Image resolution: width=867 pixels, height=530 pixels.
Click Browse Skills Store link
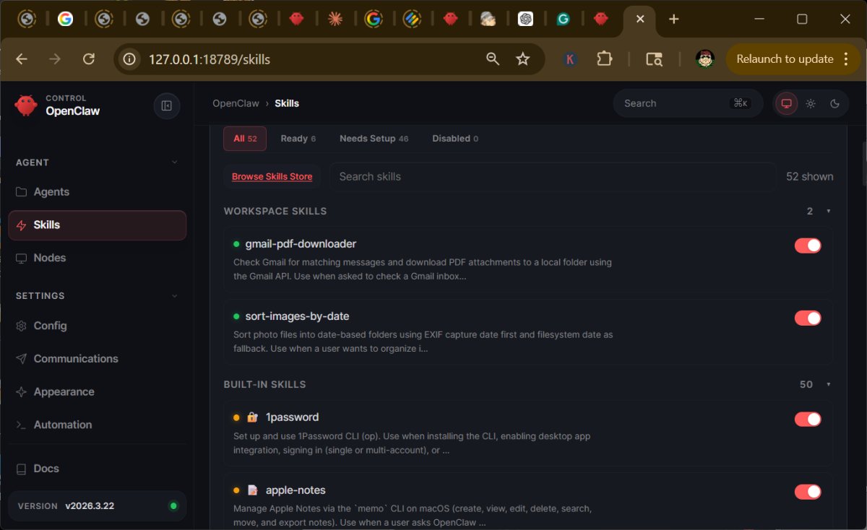(272, 176)
